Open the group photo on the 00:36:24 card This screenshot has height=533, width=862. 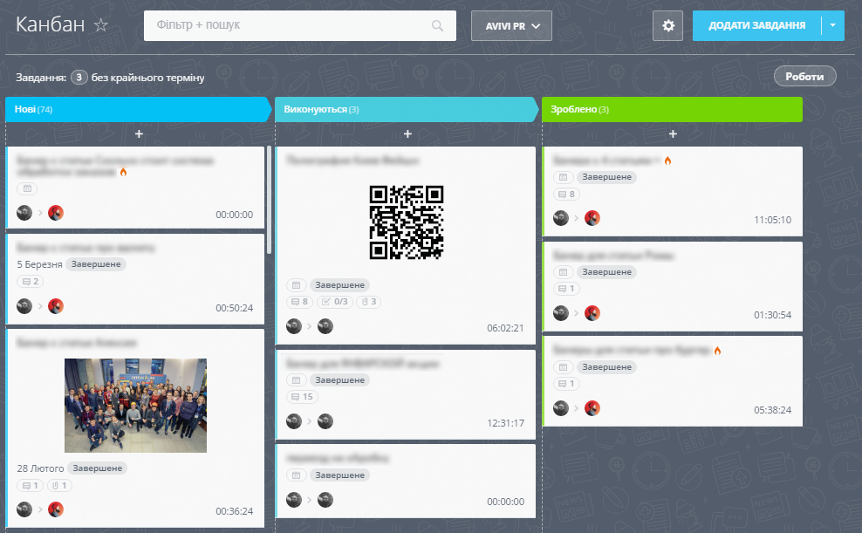(x=136, y=406)
